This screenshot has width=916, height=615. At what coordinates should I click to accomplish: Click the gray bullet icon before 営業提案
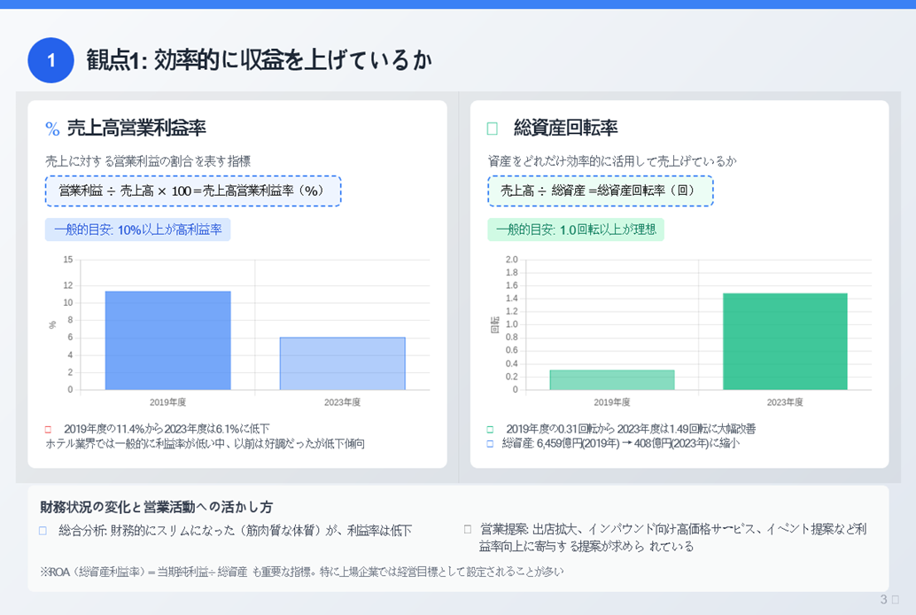click(x=468, y=529)
